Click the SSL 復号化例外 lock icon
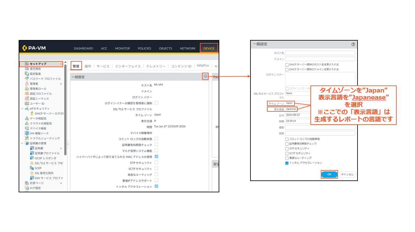 [32, 173]
